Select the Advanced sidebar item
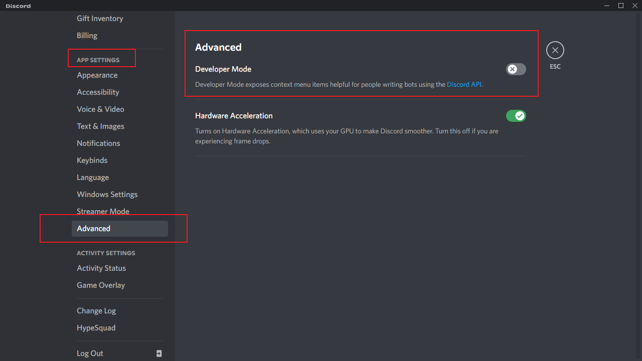Screen dimensions: 642x361 point(119,229)
